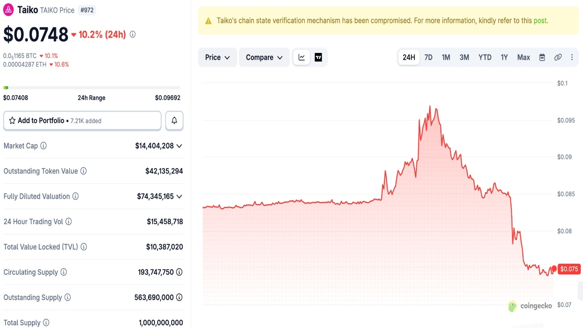Click the $0.0748 price text

click(36, 34)
